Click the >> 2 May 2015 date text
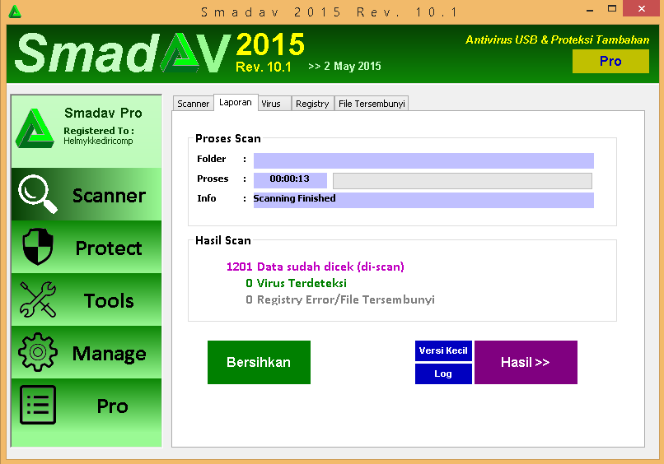Screen dimensions: 664x464 point(344,66)
